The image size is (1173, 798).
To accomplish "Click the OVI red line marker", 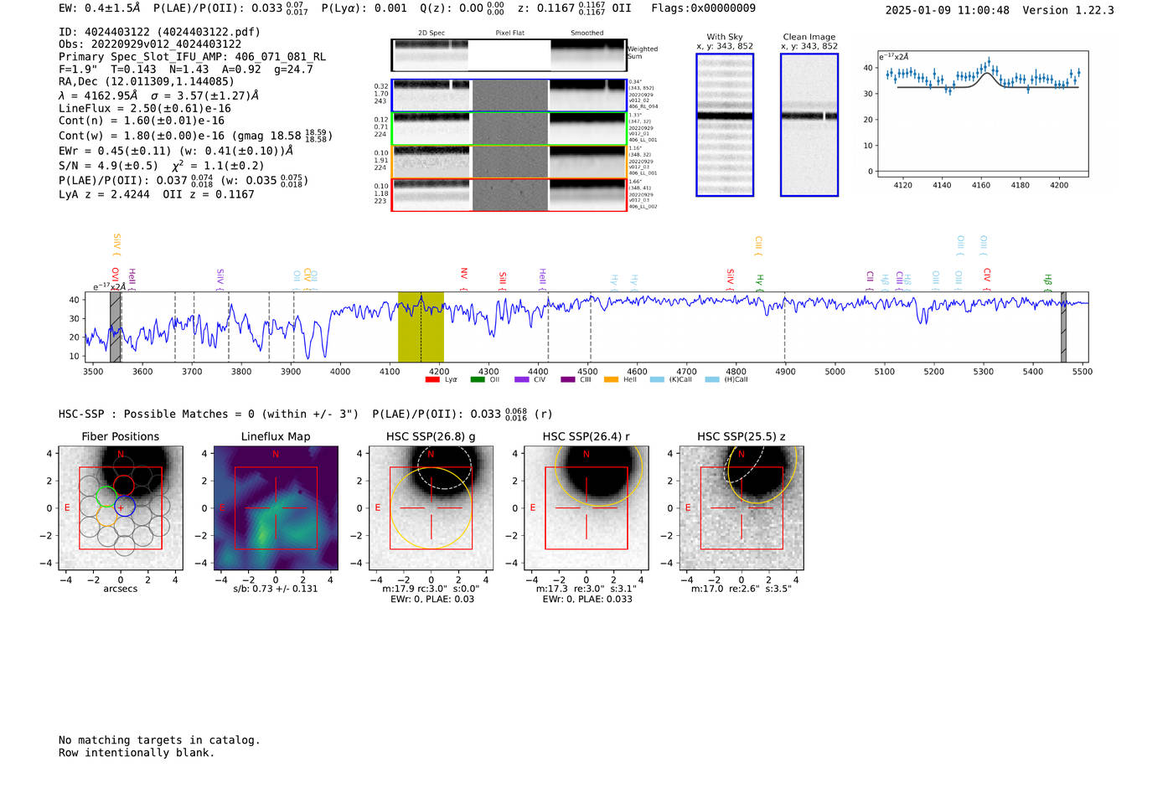I will click(x=116, y=279).
